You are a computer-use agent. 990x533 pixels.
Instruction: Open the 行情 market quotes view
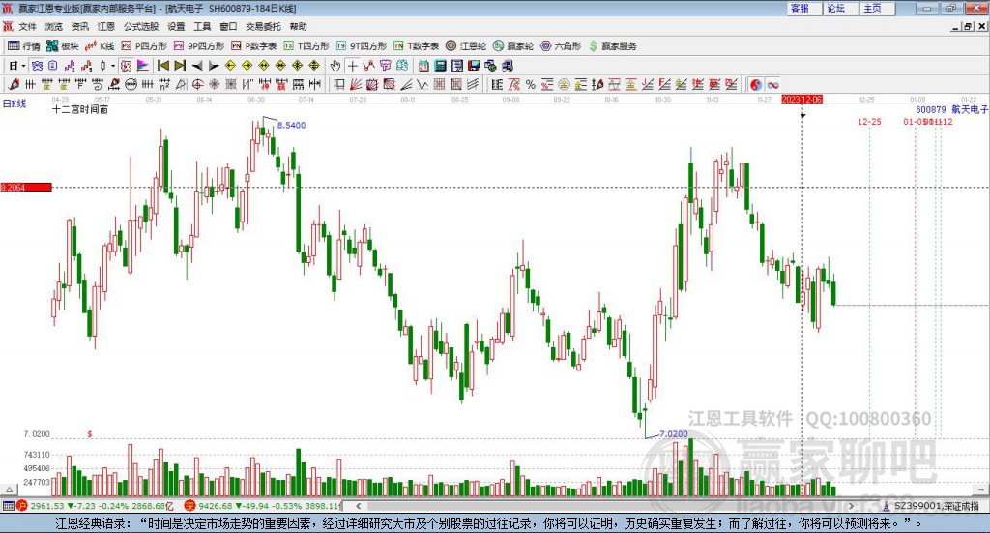click(x=24, y=46)
